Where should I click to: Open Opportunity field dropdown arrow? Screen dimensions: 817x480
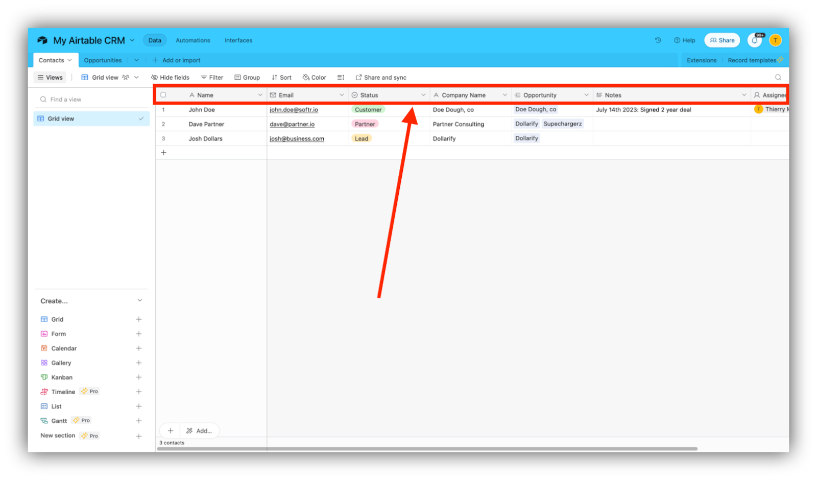point(586,95)
